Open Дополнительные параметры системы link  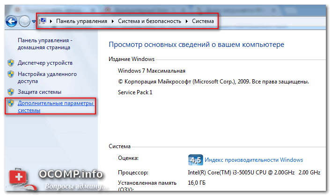coord(56,106)
